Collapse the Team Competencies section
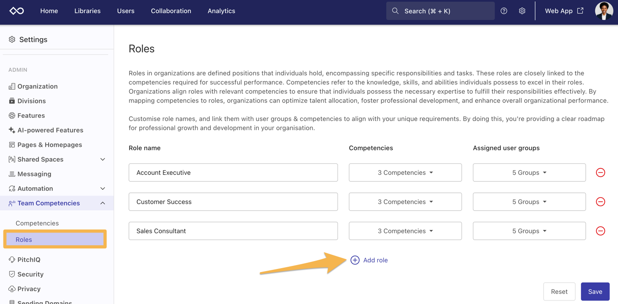This screenshot has width=618, height=304. click(103, 203)
